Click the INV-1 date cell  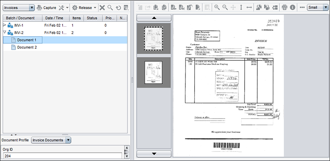click(56, 25)
